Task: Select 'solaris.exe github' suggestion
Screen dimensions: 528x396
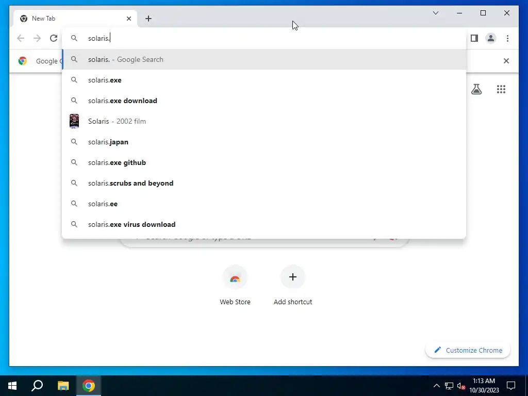Action: coord(265,162)
